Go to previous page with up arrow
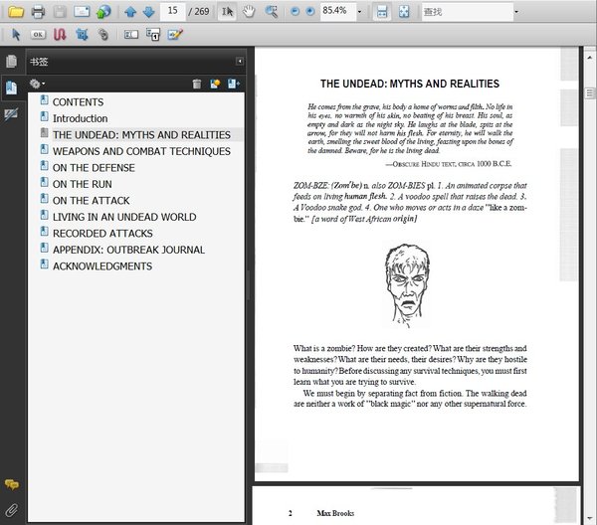Image resolution: width=597 pixels, height=525 pixels. pos(130,12)
